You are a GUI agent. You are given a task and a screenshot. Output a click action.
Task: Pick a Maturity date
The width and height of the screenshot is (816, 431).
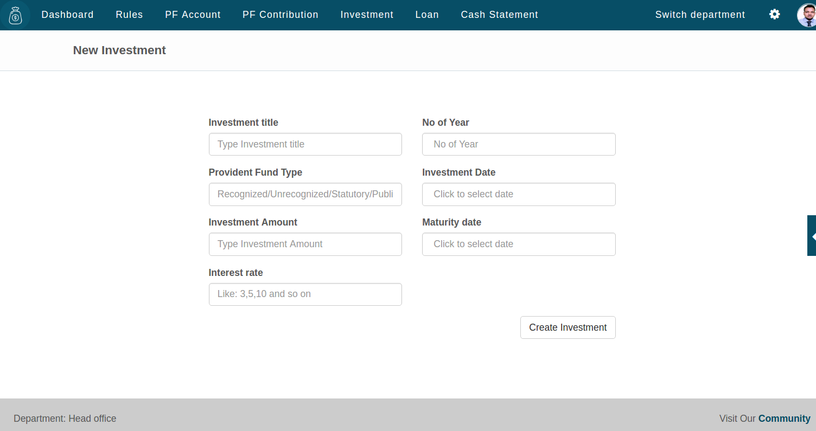click(518, 244)
